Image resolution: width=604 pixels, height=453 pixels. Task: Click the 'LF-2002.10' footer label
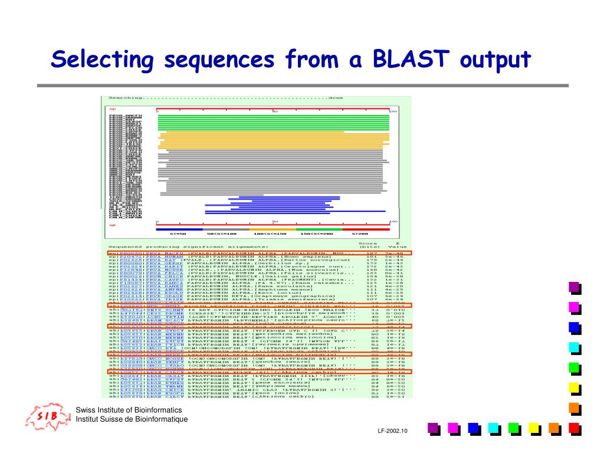pos(392,431)
